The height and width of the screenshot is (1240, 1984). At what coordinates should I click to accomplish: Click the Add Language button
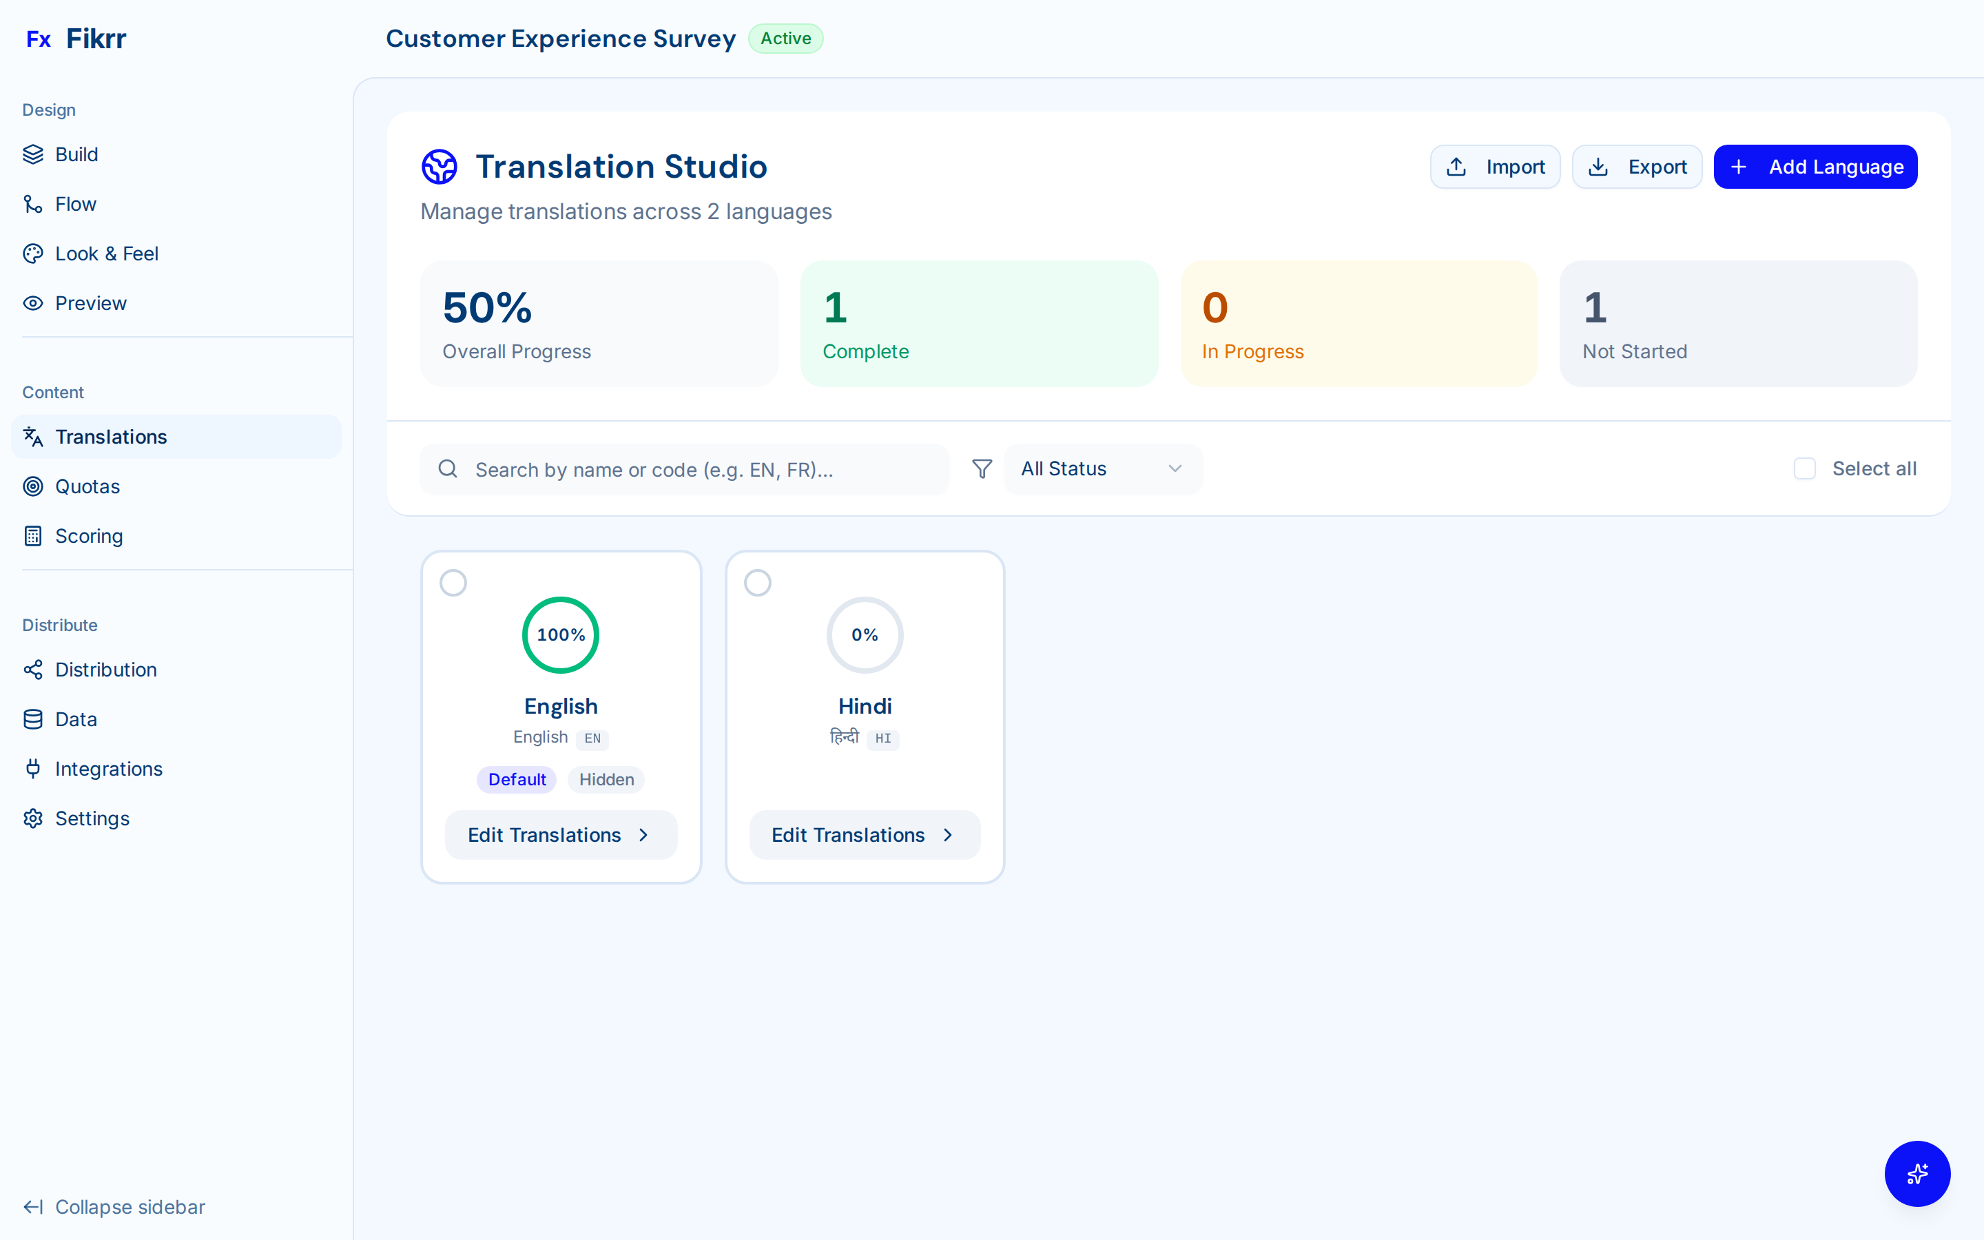coord(1815,167)
